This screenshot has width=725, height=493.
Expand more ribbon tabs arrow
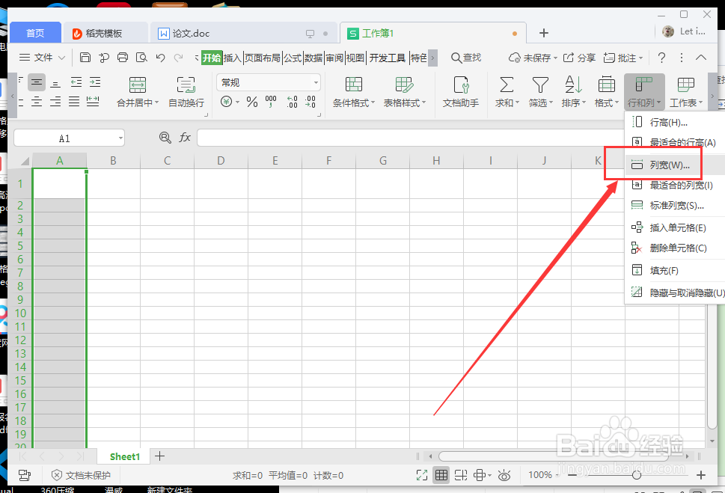pyautogui.click(x=432, y=58)
